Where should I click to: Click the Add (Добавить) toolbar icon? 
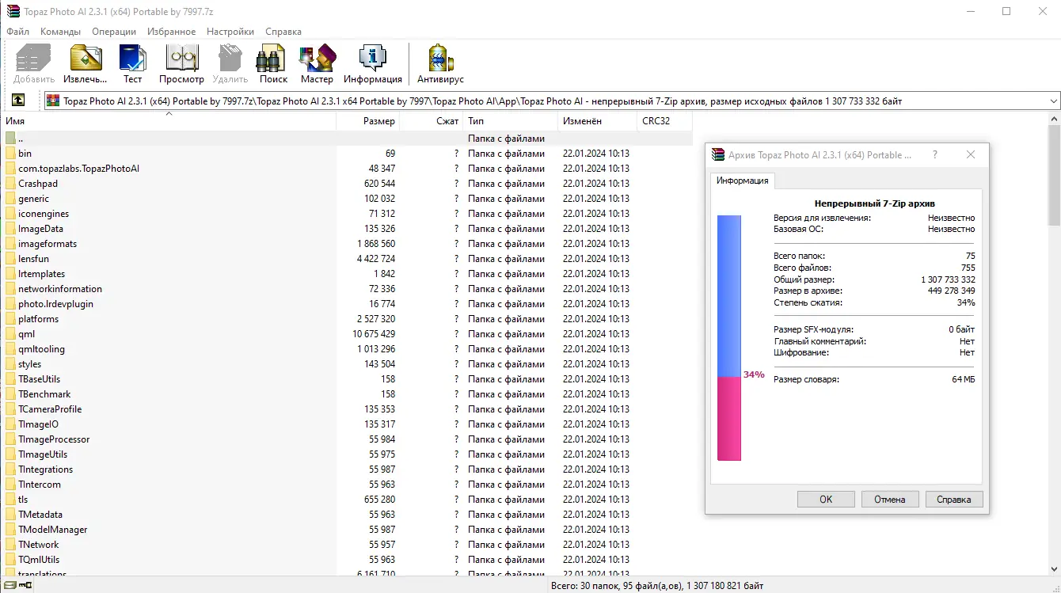34,63
